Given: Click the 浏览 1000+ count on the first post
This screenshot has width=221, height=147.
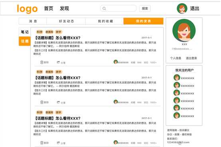Looking at the screenshot, I should (150, 62).
